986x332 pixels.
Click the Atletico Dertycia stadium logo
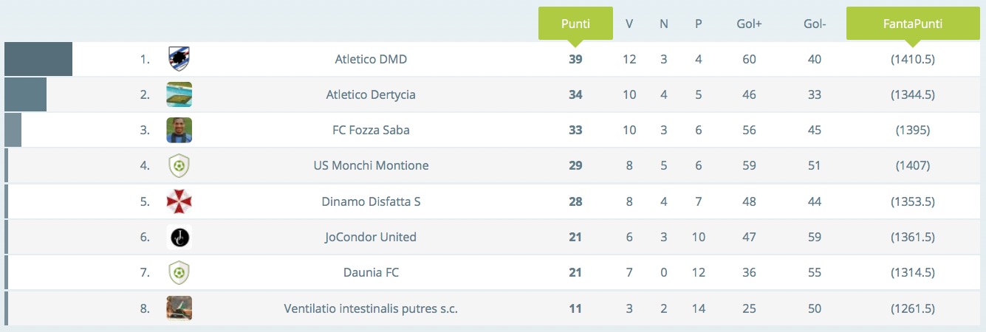(179, 94)
